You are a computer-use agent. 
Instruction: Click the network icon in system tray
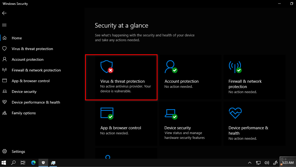[x=258, y=163]
